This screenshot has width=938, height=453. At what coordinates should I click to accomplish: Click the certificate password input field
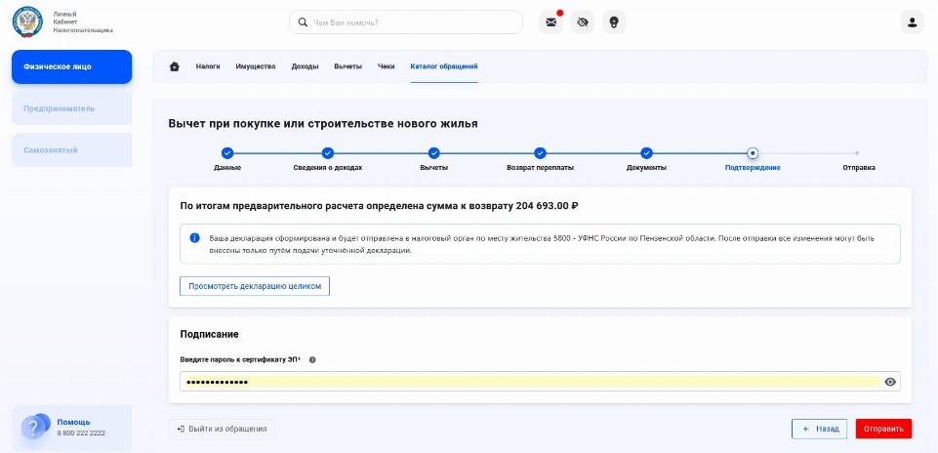527,382
